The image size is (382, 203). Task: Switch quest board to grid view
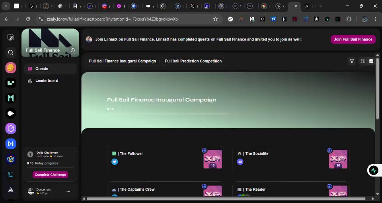pyautogui.click(x=363, y=61)
